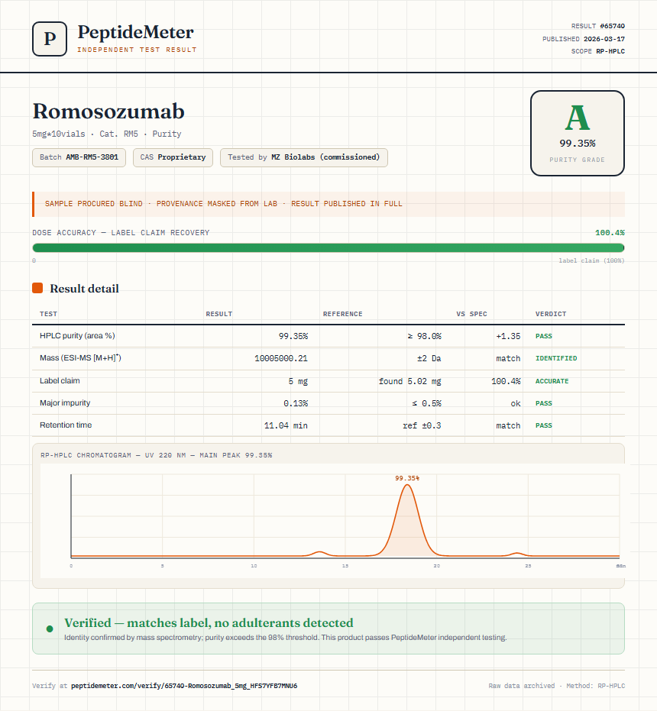Click the 5mg*10vials Cat. RM5 subtitle
The height and width of the screenshot is (711, 657).
[x=107, y=134]
